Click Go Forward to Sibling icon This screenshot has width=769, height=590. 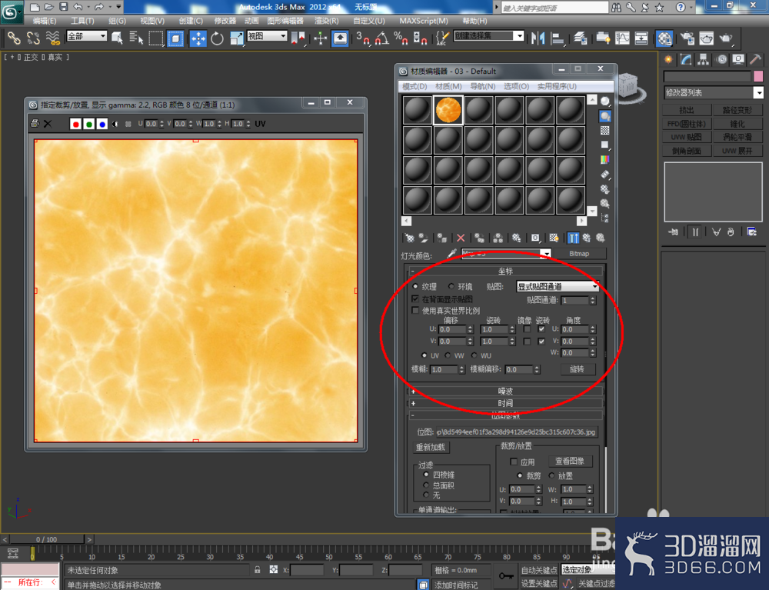click(601, 238)
